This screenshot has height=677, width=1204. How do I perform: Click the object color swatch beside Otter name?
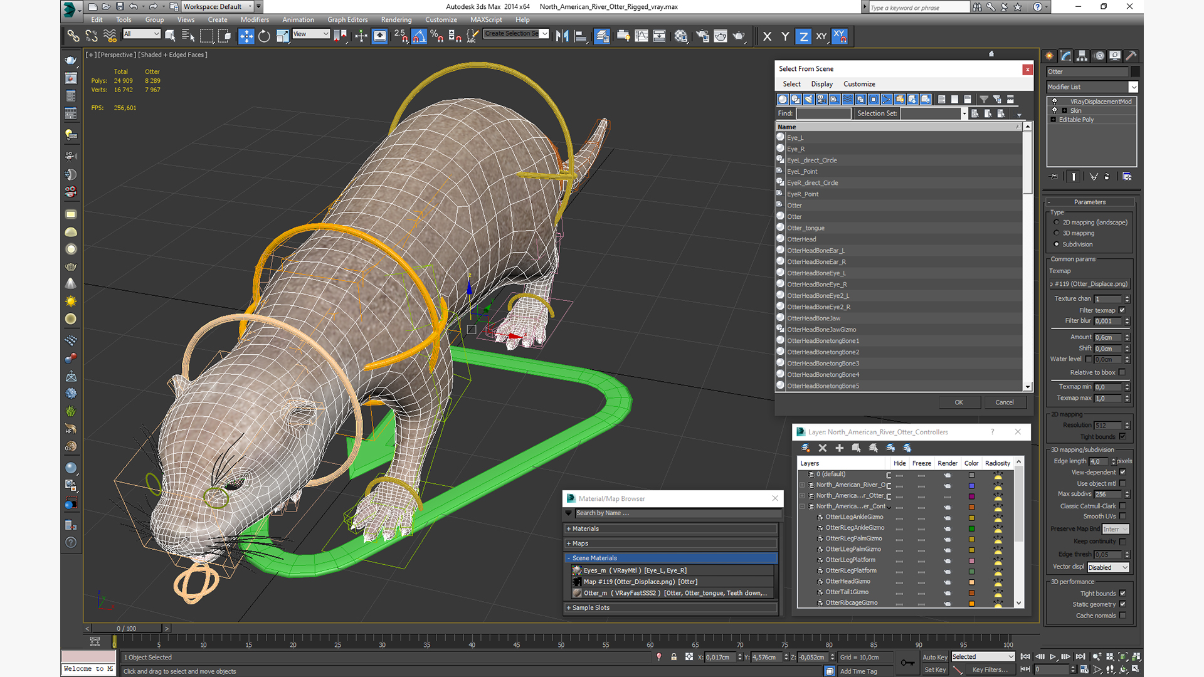[1134, 72]
